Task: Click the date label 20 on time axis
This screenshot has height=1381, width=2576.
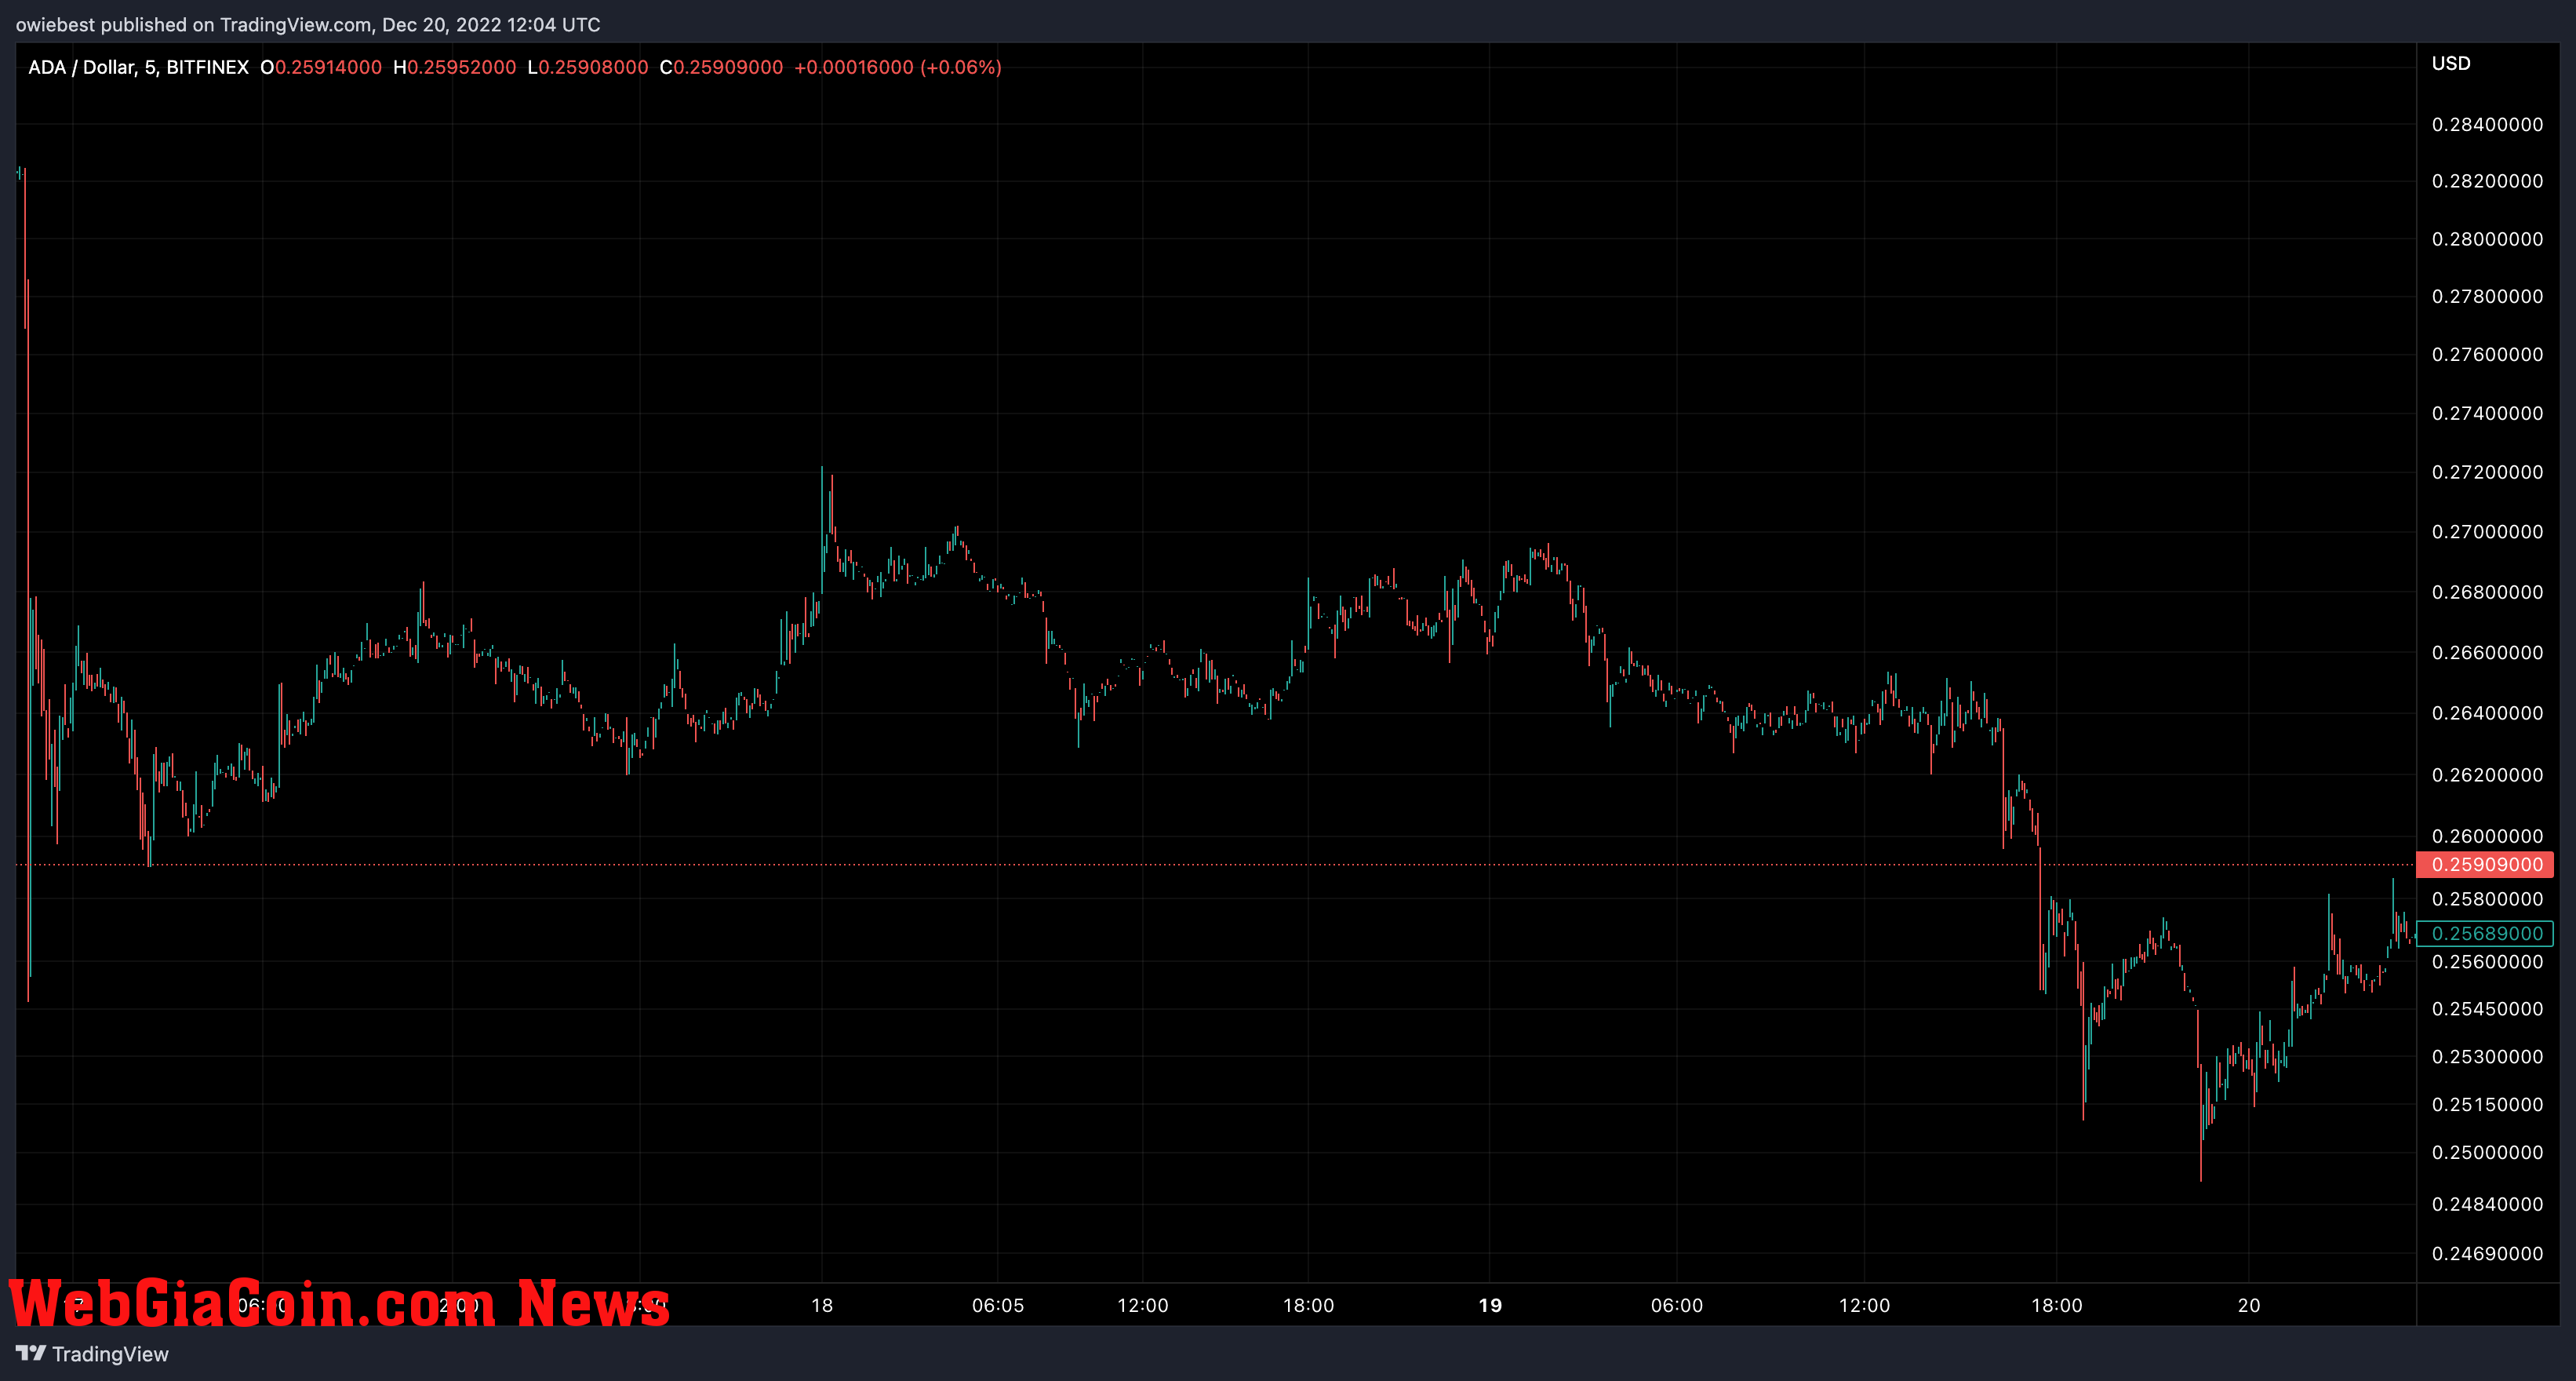Action: click(x=2249, y=1305)
